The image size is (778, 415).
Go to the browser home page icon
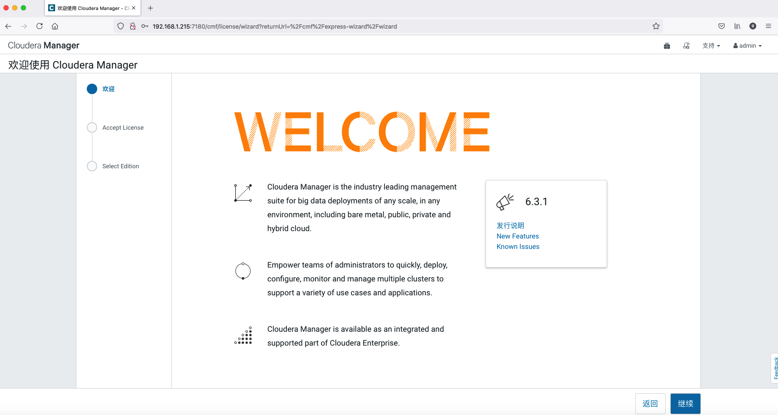[55, 26]
